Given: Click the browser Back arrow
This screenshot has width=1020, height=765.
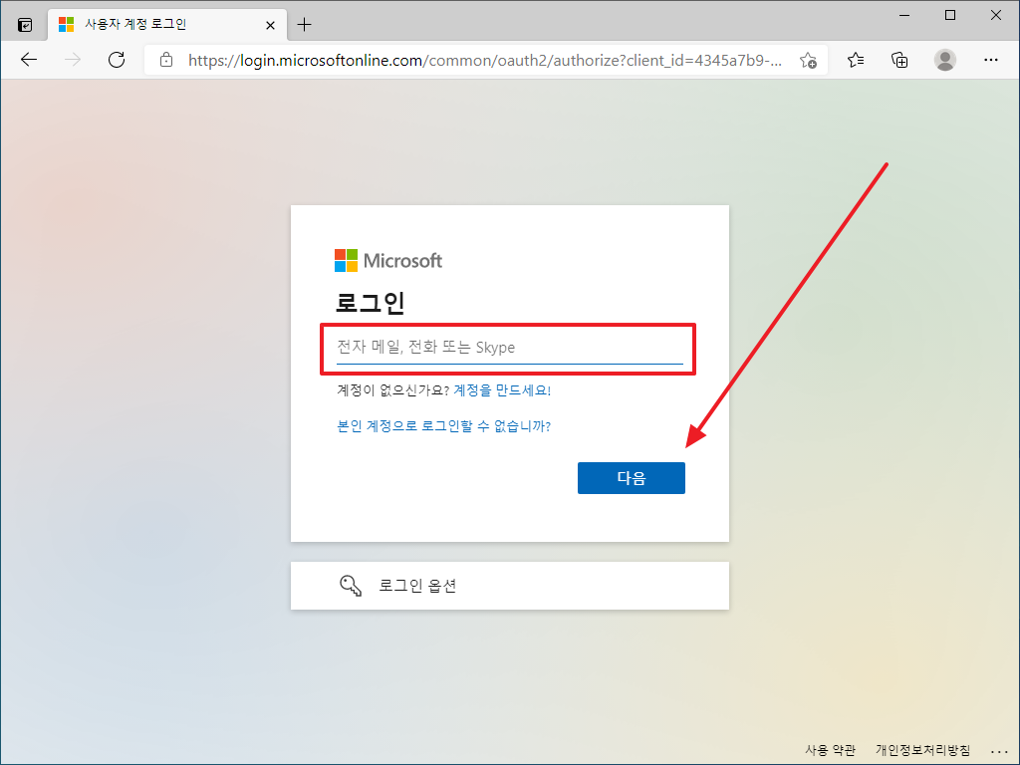Looking at the screenshot, I should (x=29, y=60).
